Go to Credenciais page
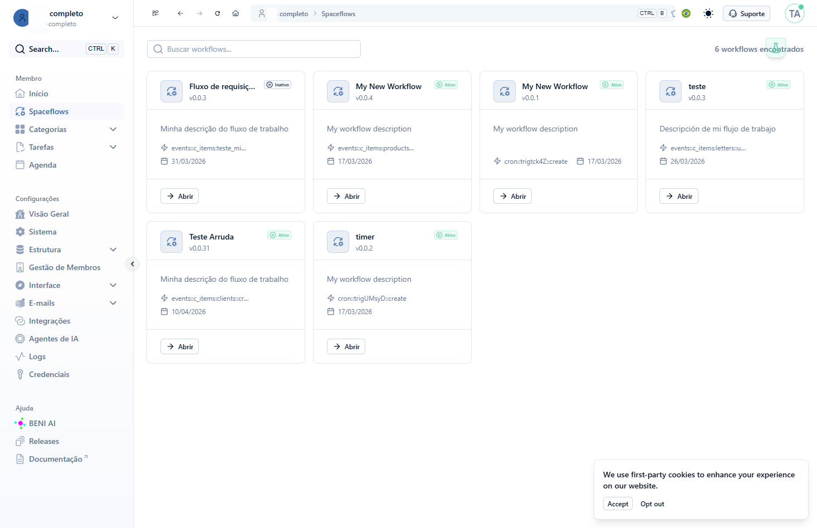 67,374
